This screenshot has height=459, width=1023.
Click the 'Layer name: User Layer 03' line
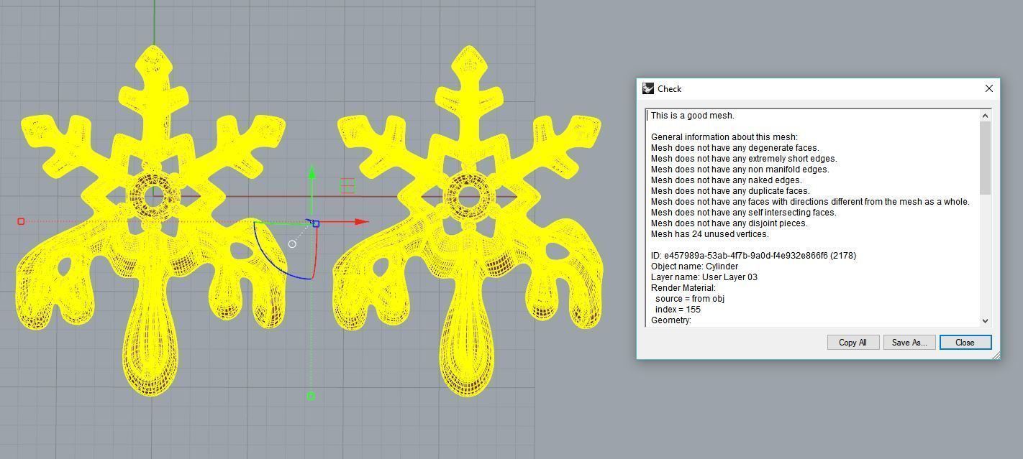coord(704,277)
